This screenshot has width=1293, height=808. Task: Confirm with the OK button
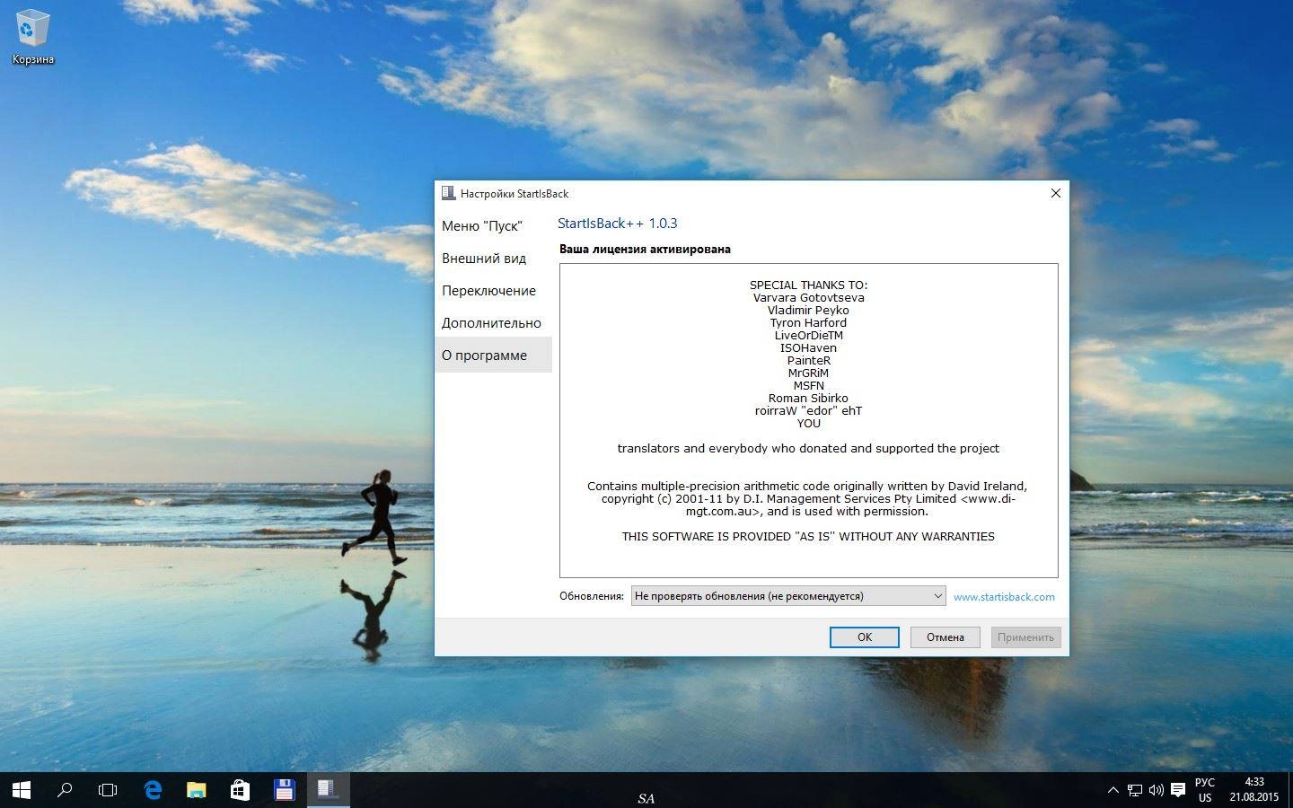click(x=865, y=637)
